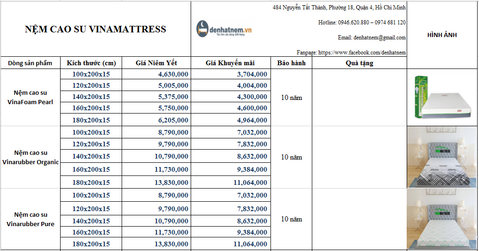This screenshot has width=479, height=251.
Task: Select Vinarubber Pure list price 9,790,000
Action: [x=156, y=209]
